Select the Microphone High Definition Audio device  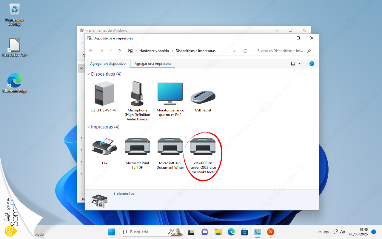137,94
